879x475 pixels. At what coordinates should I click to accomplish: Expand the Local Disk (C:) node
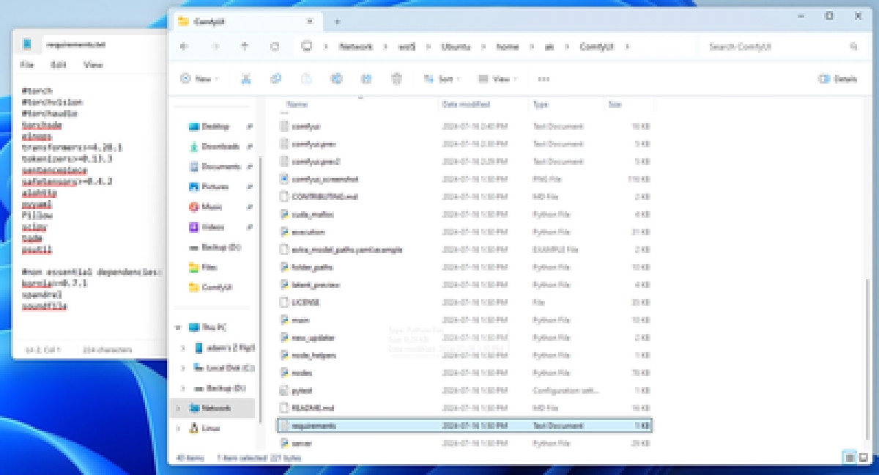pos(183,367)
